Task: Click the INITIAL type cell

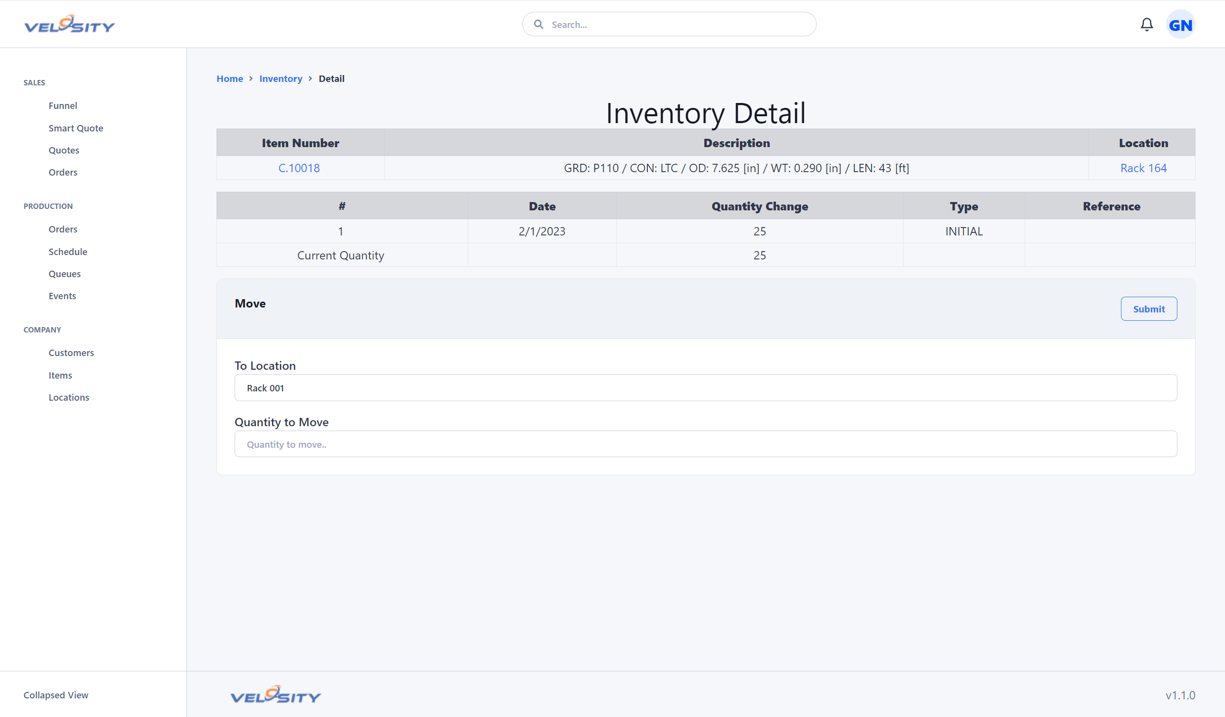Action: point(964,231)
